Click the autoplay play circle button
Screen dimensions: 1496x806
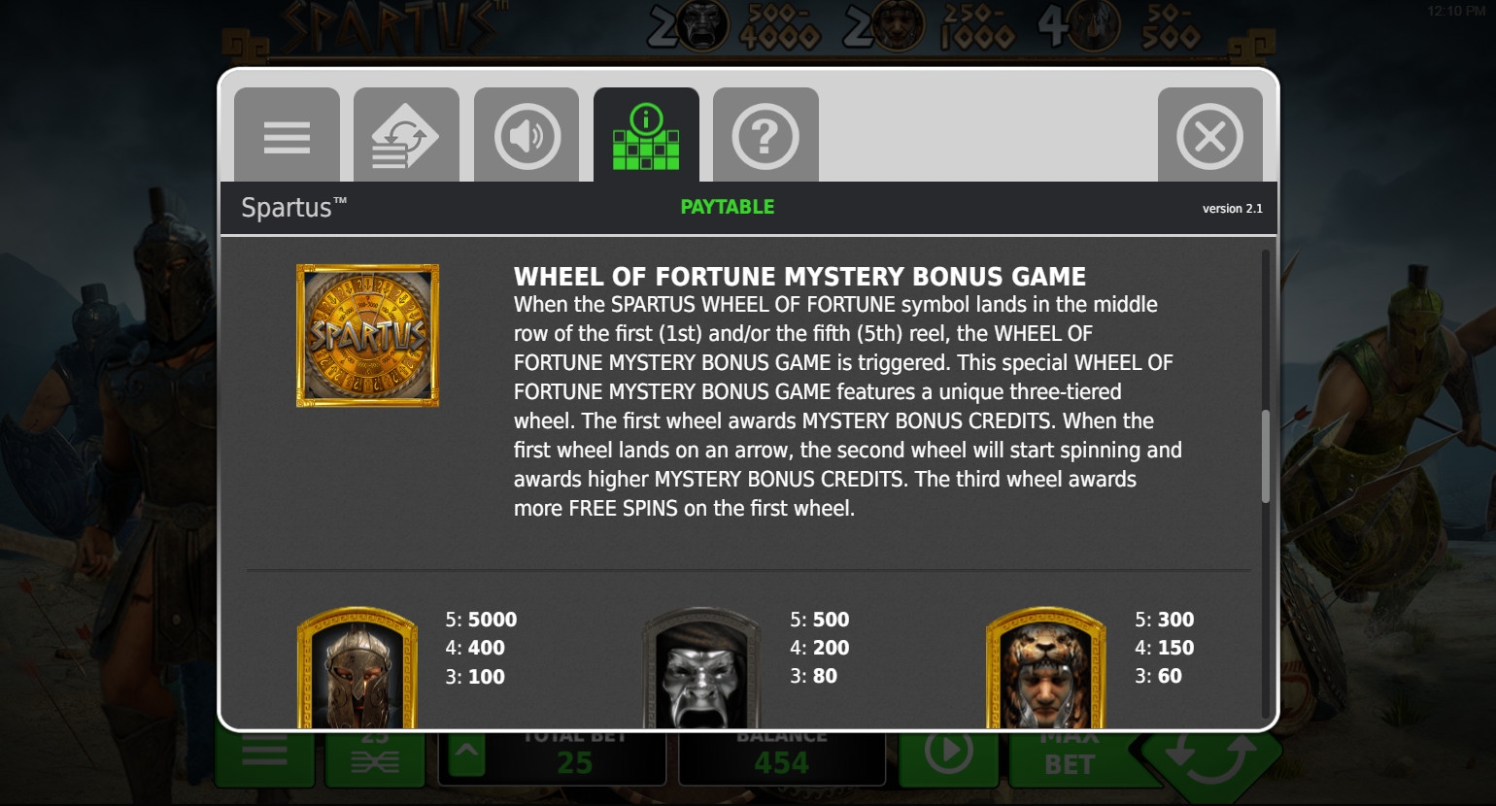point(949,756)
